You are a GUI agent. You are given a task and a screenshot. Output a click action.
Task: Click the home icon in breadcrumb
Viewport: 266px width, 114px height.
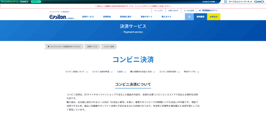tap(48, 47)
